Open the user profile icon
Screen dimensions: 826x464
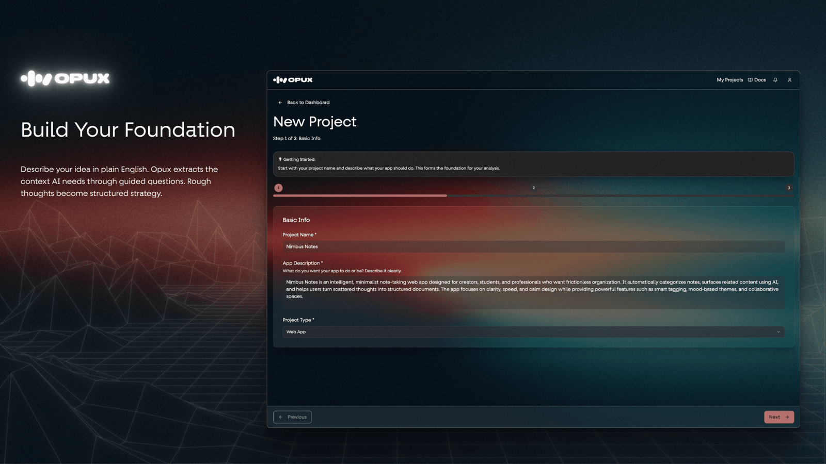tap(789, 80)
